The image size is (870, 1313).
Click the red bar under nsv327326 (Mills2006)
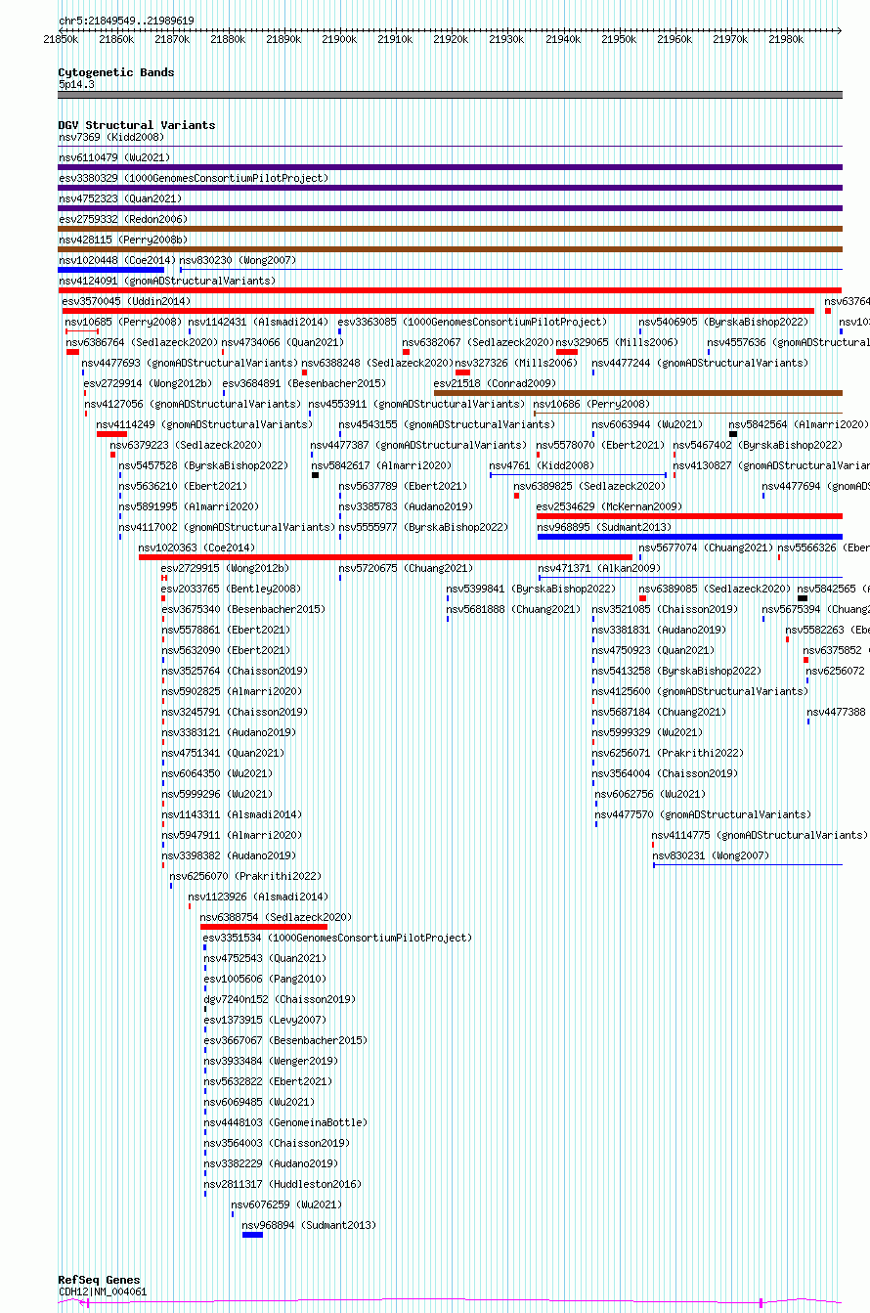pyautogui.click(x=462, y=372)
